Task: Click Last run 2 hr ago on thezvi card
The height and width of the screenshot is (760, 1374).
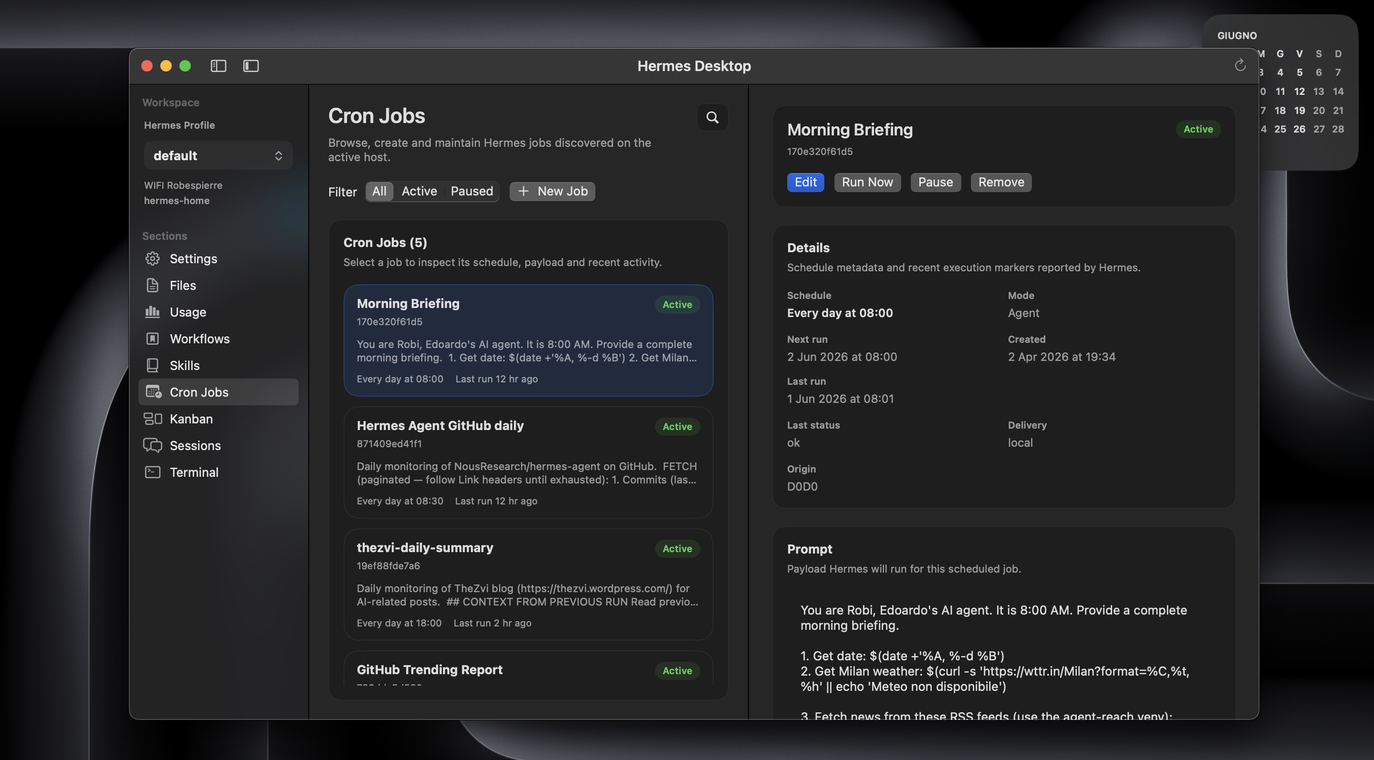Action: coord(492,623)
